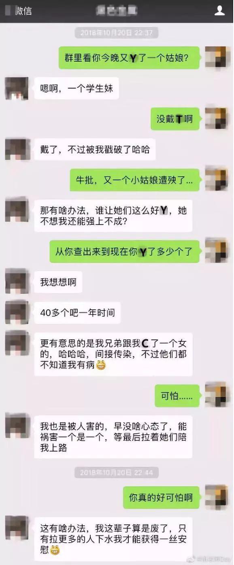The width and height of the screenshot is (234, 565).
Task: Select the green 可怕…… message bubble
Action: pyautogui.click(x=177, y=396)
